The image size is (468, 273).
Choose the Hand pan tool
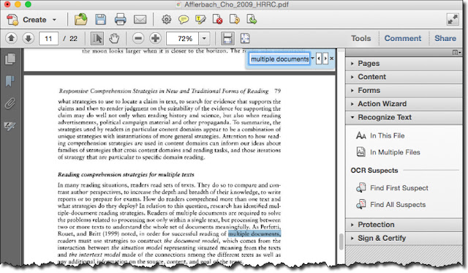coord(114,38)
